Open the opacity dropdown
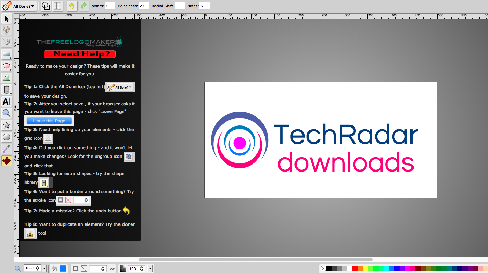The height and width of the screenshot is (274, 488). pyautogui.click(x=150, y=268)
